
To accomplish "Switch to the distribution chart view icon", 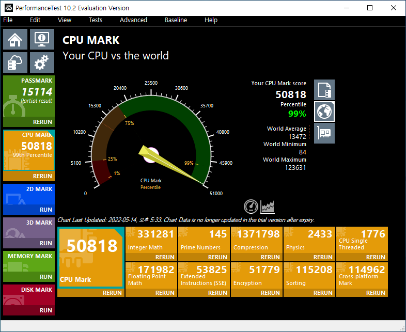I will (267, 207).
